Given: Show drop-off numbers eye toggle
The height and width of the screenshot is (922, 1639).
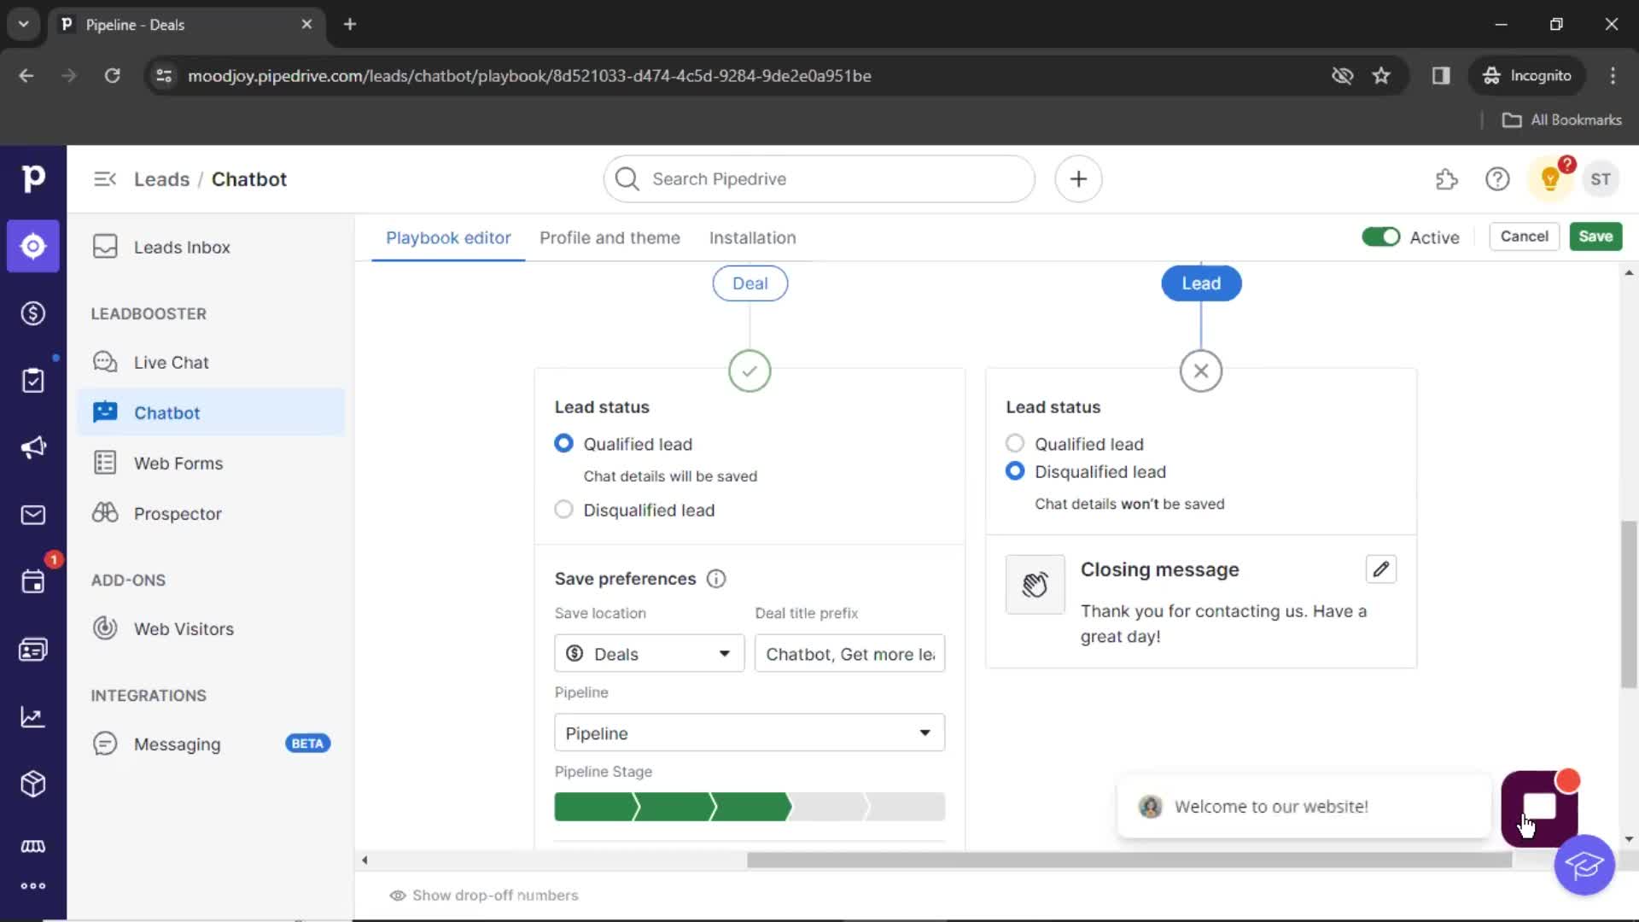Looking at the screenshot, I should coord(483,896).
